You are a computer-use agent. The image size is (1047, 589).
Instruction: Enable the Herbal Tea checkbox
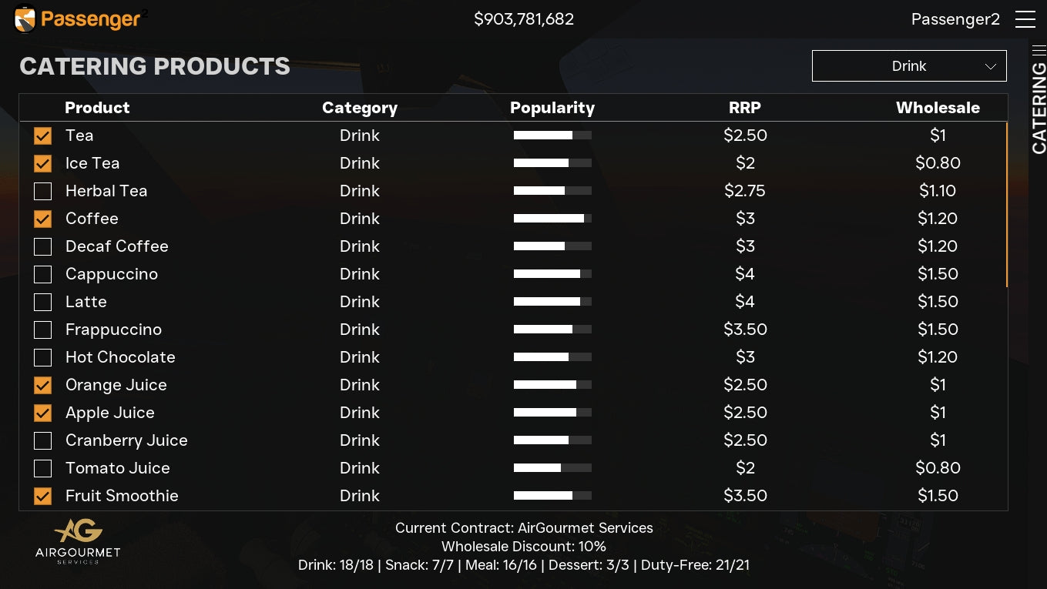[43, 192]
